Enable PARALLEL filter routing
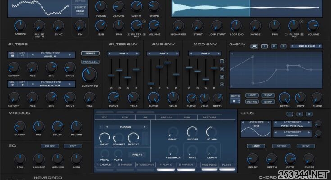This screenshot has width=331, height=180. 90,62
